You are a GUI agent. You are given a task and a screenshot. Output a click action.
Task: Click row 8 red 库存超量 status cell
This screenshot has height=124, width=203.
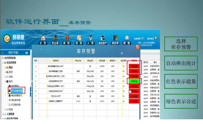pos(134,101)
